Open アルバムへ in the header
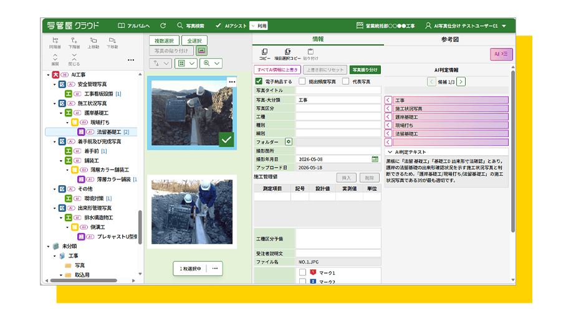The height and width of the screenshot is (321, 571). coord(133,26)
